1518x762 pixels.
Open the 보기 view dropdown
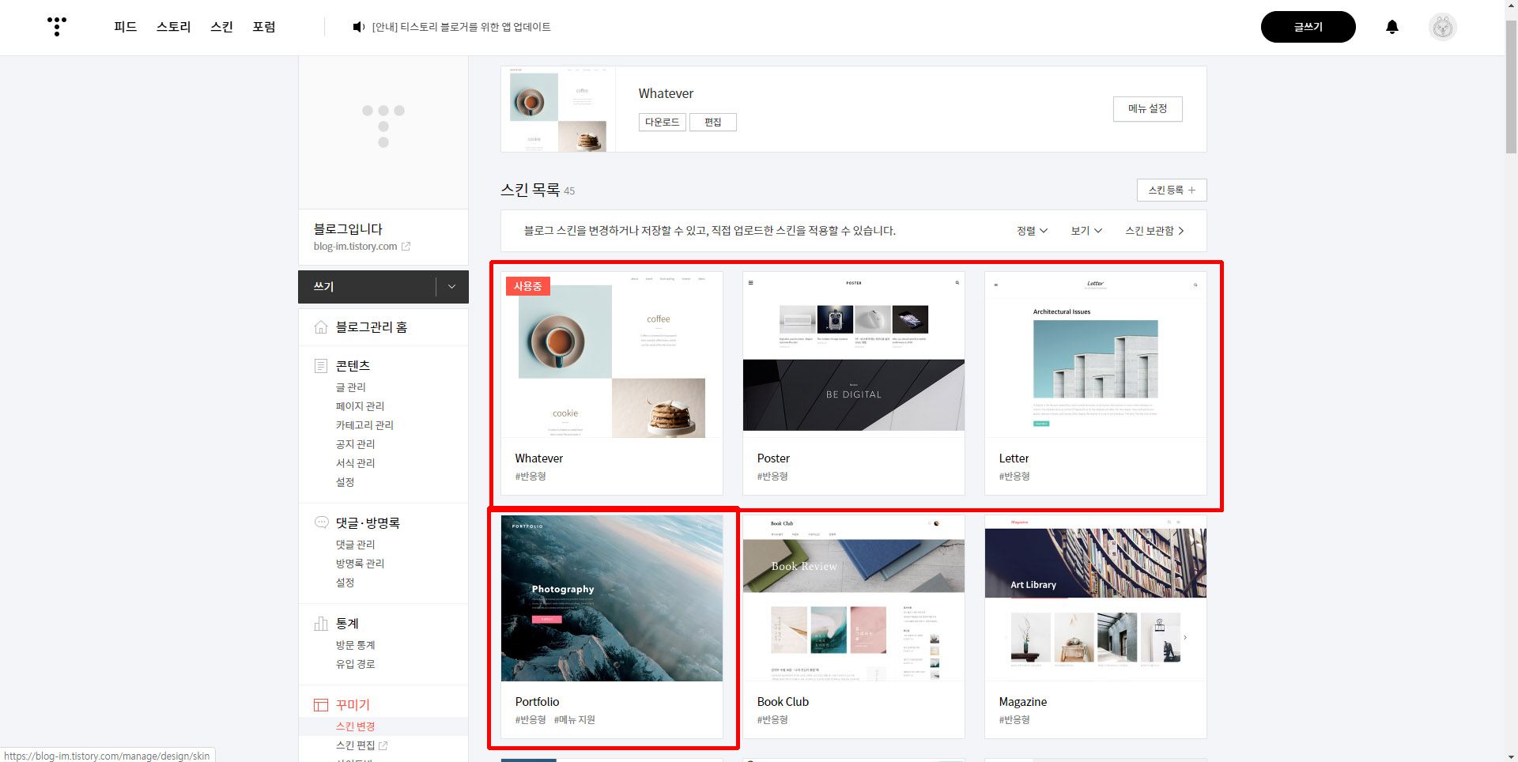click(x=1086, y=231)
